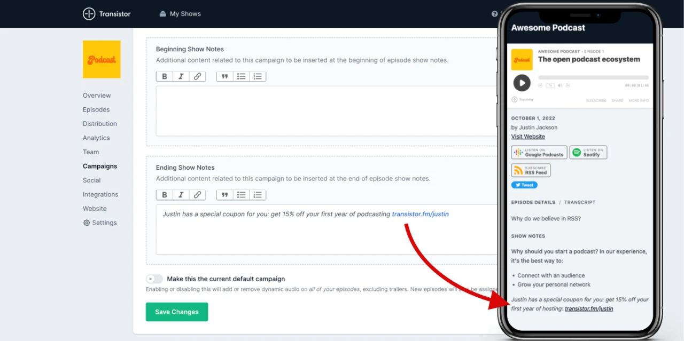Image resolution: width=684 pixels, height=341 pixels.
Task: Open the Team page in the sidebar
Action: 91,152
